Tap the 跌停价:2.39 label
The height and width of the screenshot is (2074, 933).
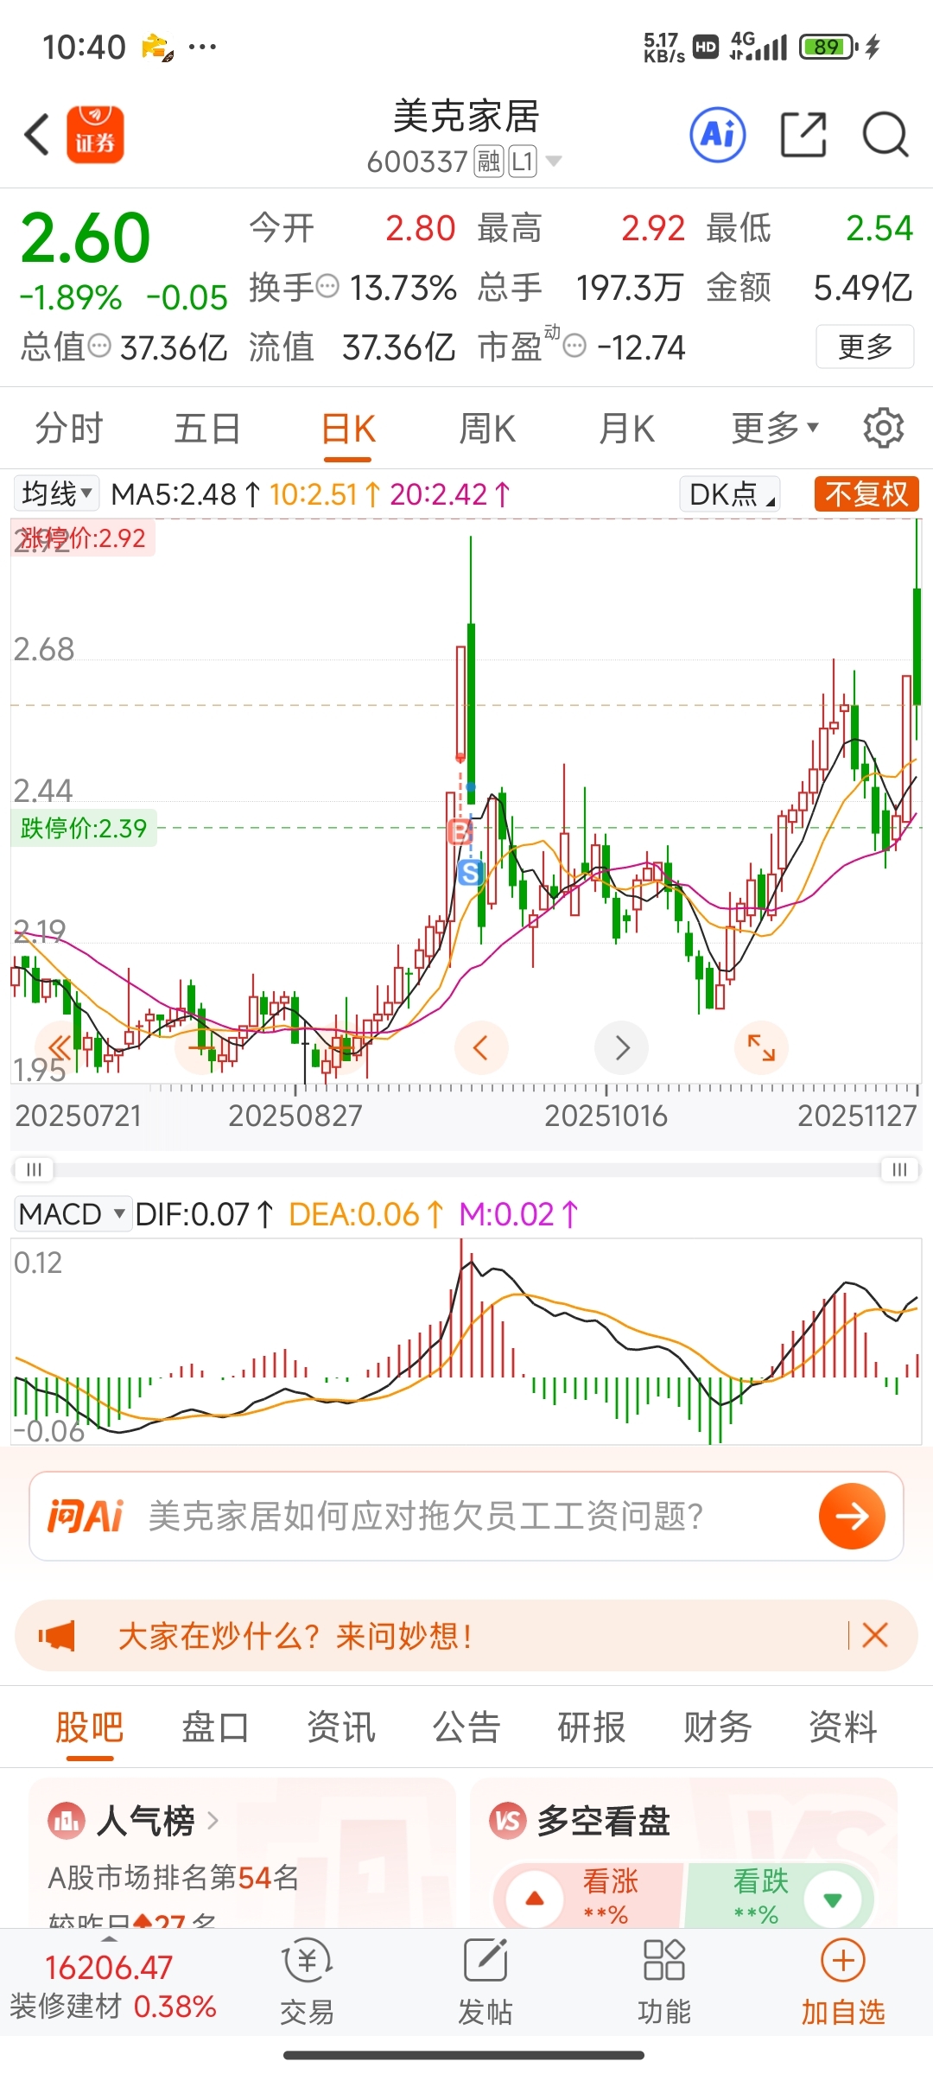[84, 828]
